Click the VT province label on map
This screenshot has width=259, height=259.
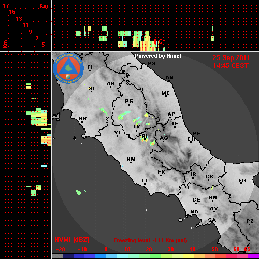pyautogui.click(x=118, y=133)
